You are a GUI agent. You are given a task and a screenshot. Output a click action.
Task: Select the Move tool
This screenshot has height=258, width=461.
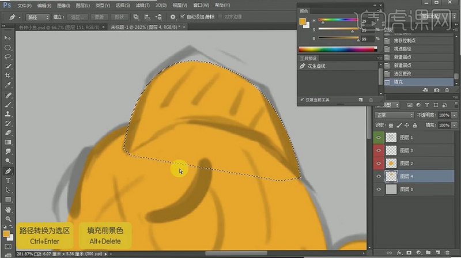[x=7, y=38]
